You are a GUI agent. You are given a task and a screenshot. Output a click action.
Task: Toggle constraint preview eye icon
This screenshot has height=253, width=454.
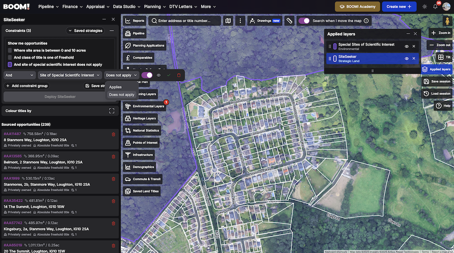(x=158, y=75)
